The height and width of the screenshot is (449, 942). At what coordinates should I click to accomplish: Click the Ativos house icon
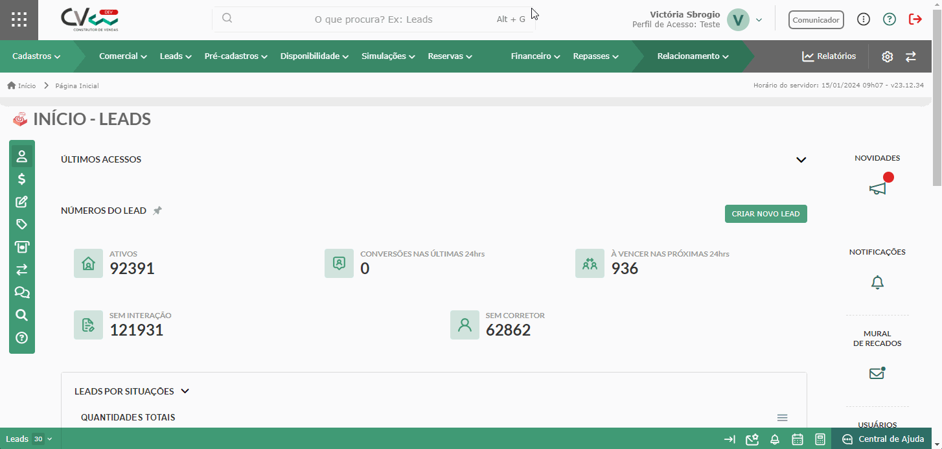tap(88, 264)
